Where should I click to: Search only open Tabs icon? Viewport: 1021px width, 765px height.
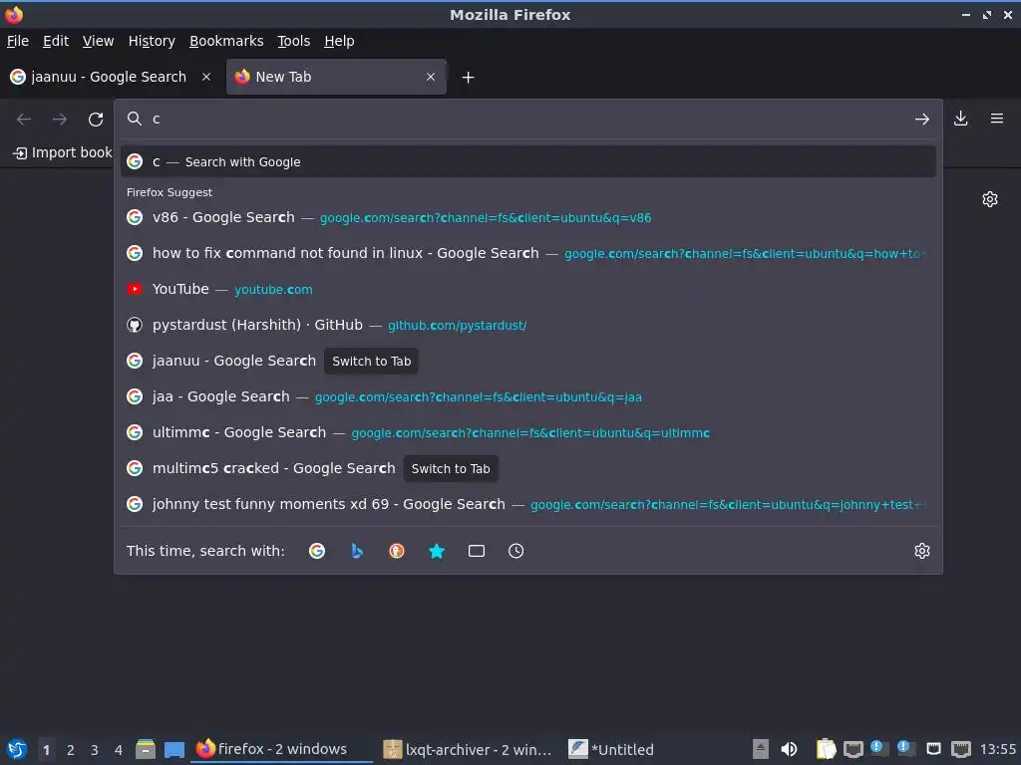point(476,551)
